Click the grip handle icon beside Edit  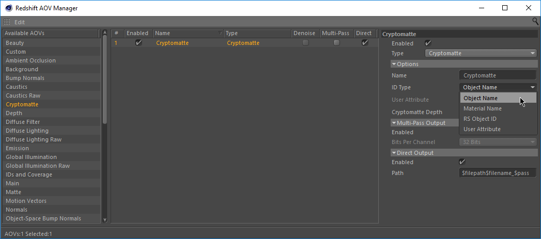point(7,22)
